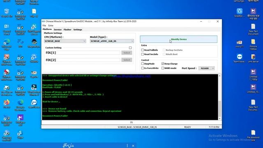Click the log scrollbar up arrow
Viewport: 263px width, 148px height.
tap(219, 76)
